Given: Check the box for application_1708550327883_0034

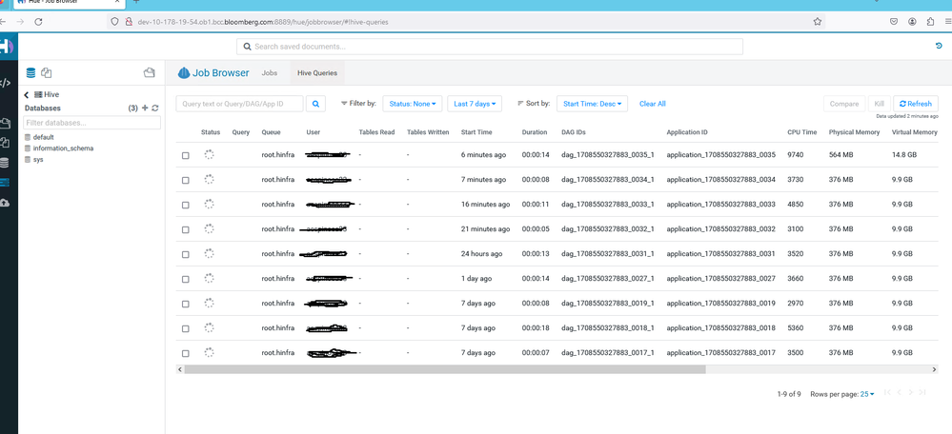Looking at the screenshot, I should pyautogui.click(x=186, y=180).
